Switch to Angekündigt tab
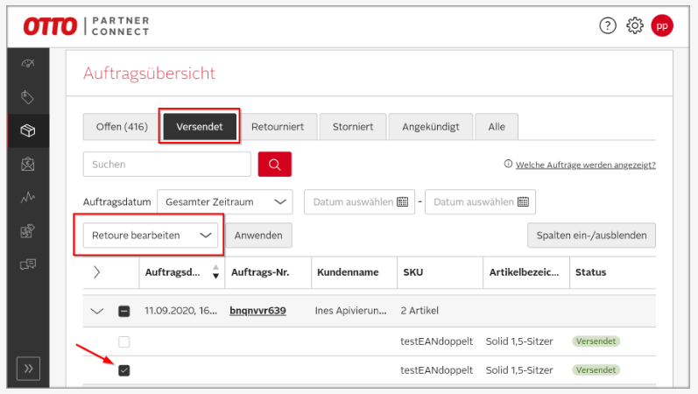The height and width of the screenshot is (394, 698). pyautogui.click(x=431, y=127)
